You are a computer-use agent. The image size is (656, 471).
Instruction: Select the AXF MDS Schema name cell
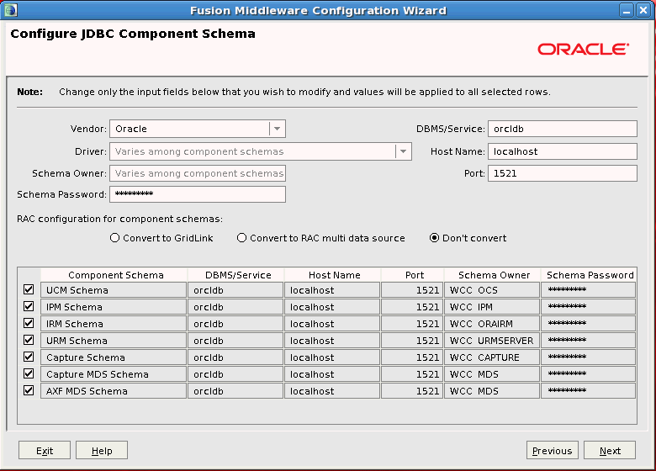click(114, 391)
